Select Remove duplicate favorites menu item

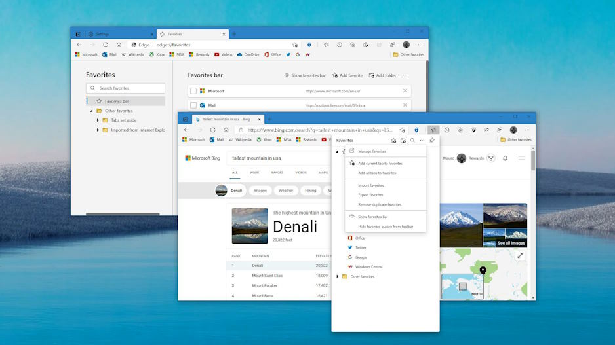[386, 204]
